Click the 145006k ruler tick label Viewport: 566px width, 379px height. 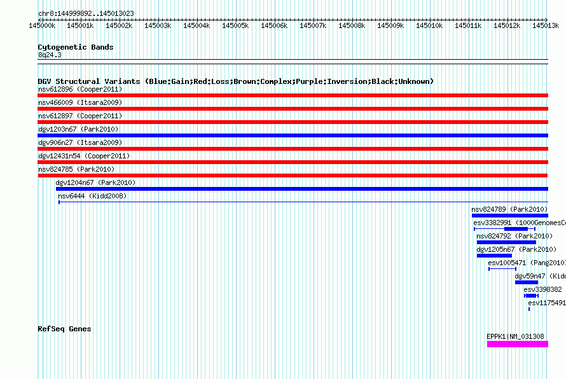[x=274, y=25]
